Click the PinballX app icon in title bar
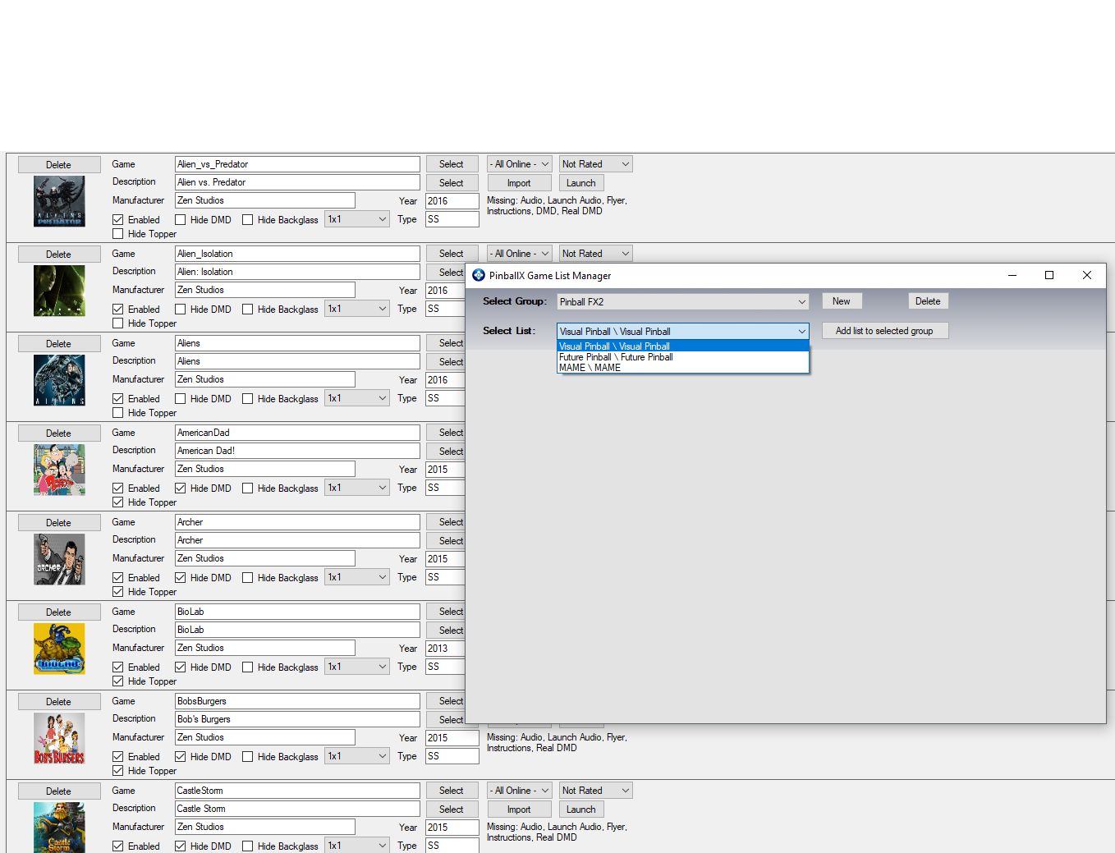Screen dimensions: 1115x853 pos(479,275)
